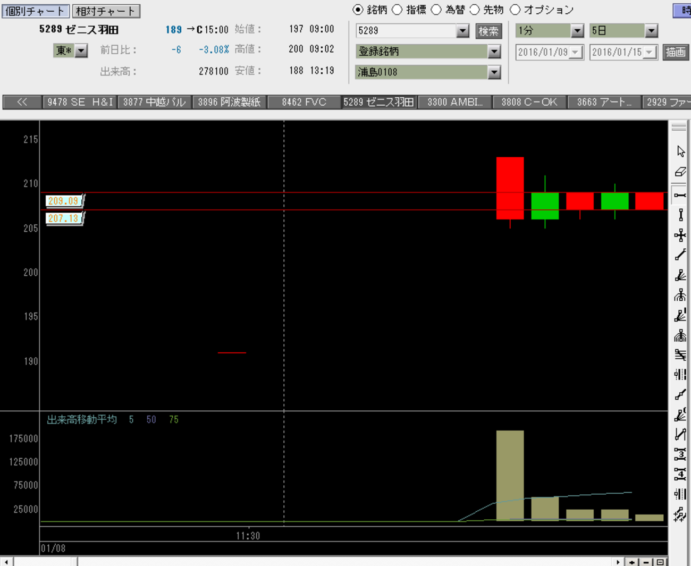Click the 50 moving average period label

point(151,419)
